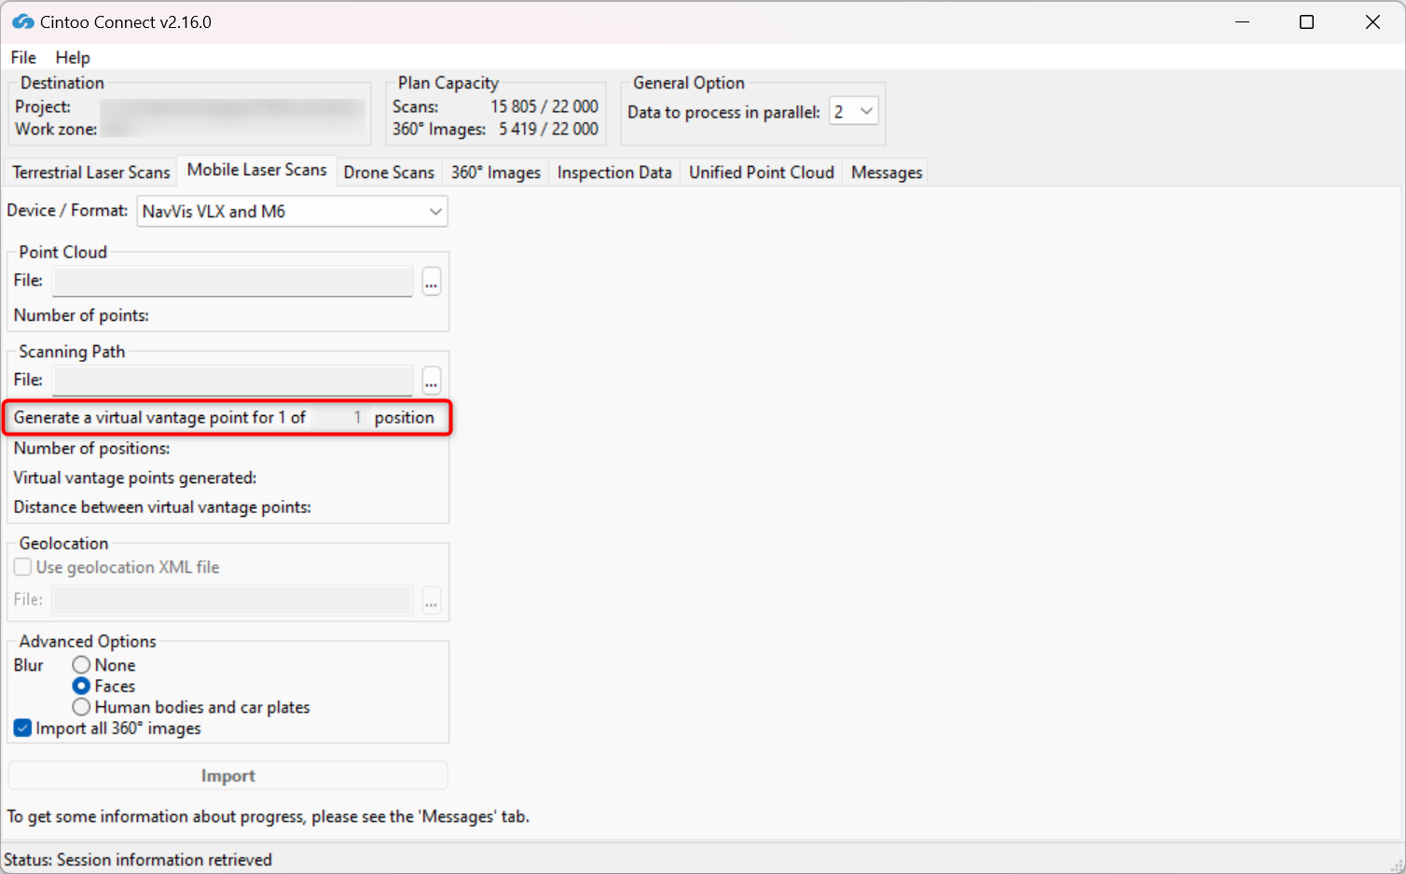The width and height of the screenshot is (1406, 874).
Task: Select the Mobile Laser Scans tab
Action: pyautogui.click(x=256, y=170)
